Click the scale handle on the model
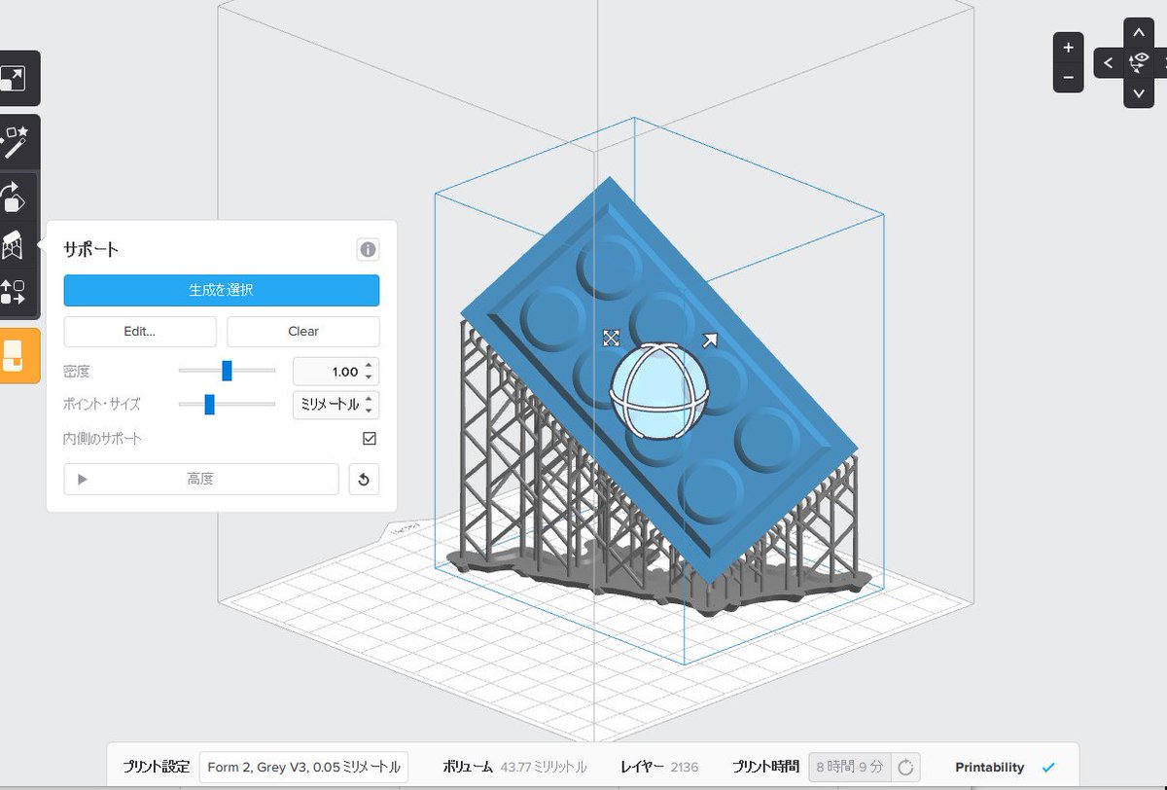1167x790 pixels. 611,338
